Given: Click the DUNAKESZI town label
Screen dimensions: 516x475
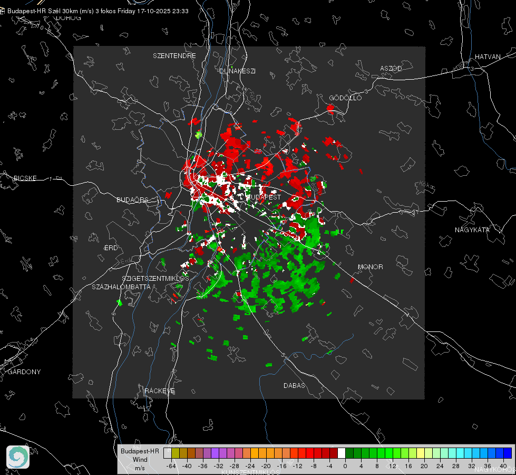Looking at the screenshot, I should tap(237, 71).
